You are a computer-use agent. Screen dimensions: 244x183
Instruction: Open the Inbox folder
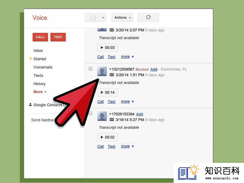pos(38,51)
